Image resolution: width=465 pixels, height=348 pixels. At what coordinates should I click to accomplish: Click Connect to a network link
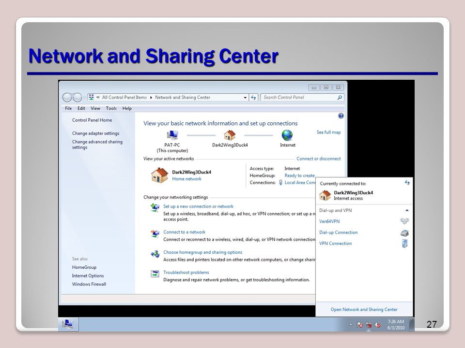coord(184,232)
